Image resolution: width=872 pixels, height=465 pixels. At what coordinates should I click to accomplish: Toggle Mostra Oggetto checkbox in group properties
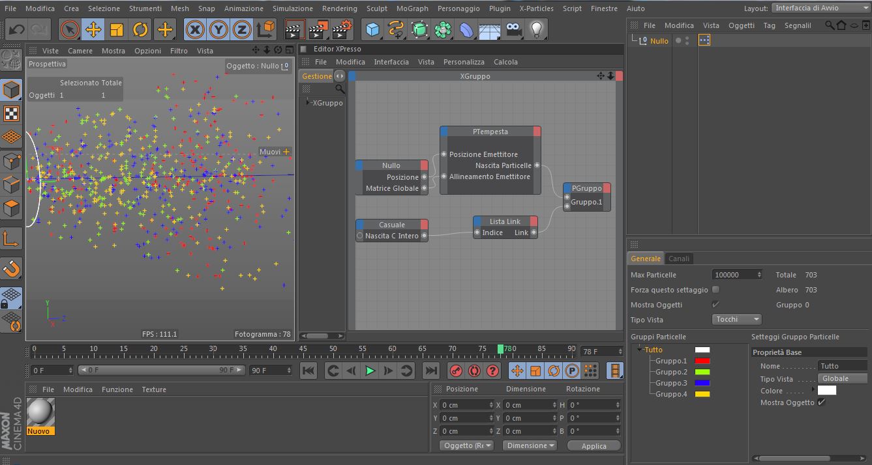point(821,402)
